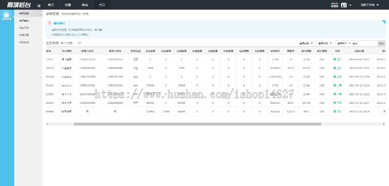Collapse the tips panel via its corner icon
Screen dimensions: 389x186
click(383, 22)
